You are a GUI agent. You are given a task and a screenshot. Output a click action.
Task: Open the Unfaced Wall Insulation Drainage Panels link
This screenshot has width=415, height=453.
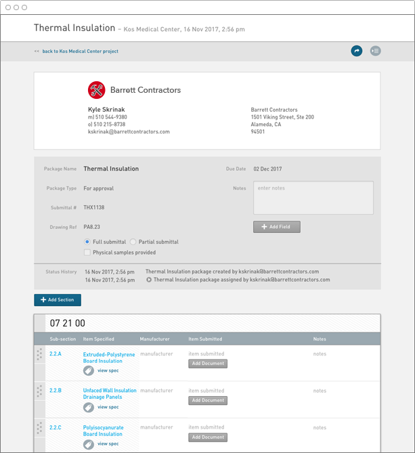110,393
